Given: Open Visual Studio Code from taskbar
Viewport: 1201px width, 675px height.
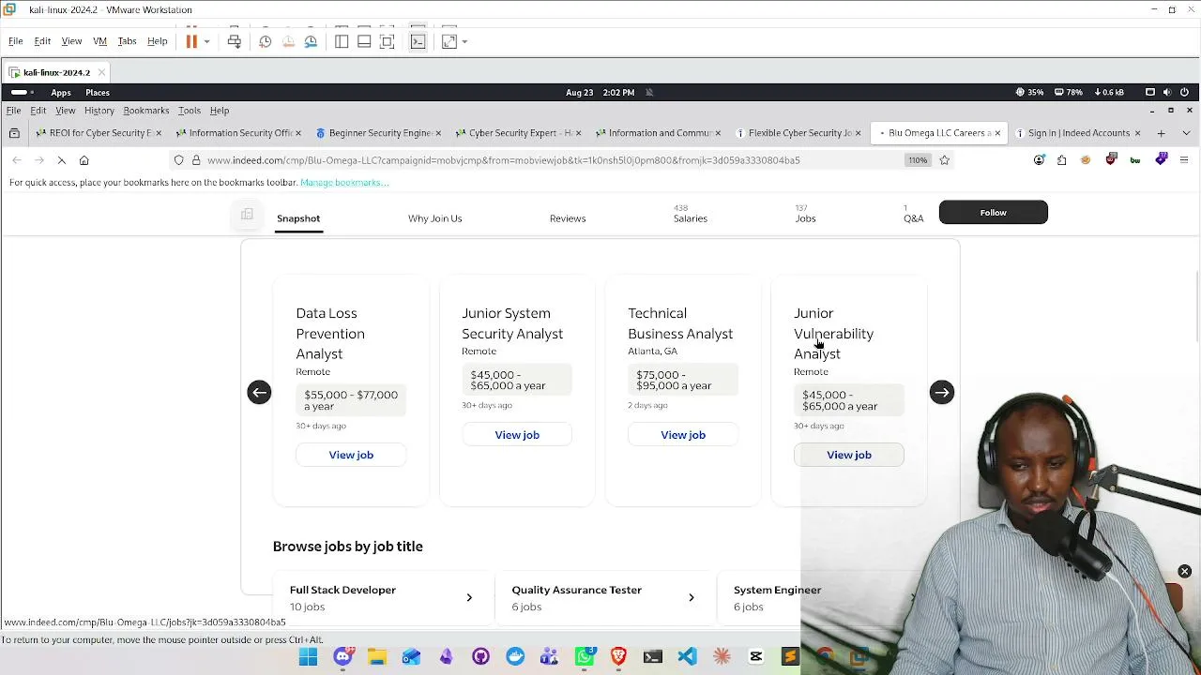Looking at the screenshot, I should [x=688, y=657].
